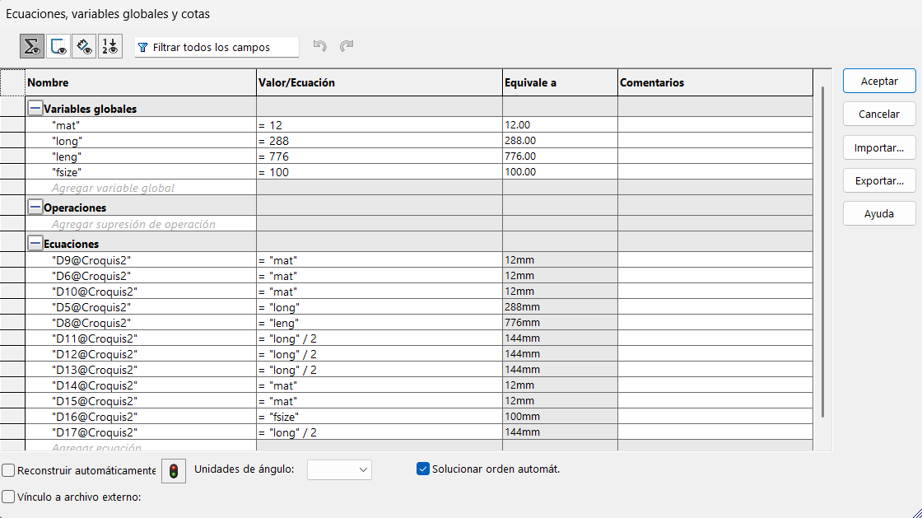The width and height of the screenshot is (922, 518).
Task: Click the undo arrow icon
Action: 320,47
